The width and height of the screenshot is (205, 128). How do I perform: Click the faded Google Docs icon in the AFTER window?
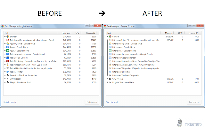(x=110, y=47)
